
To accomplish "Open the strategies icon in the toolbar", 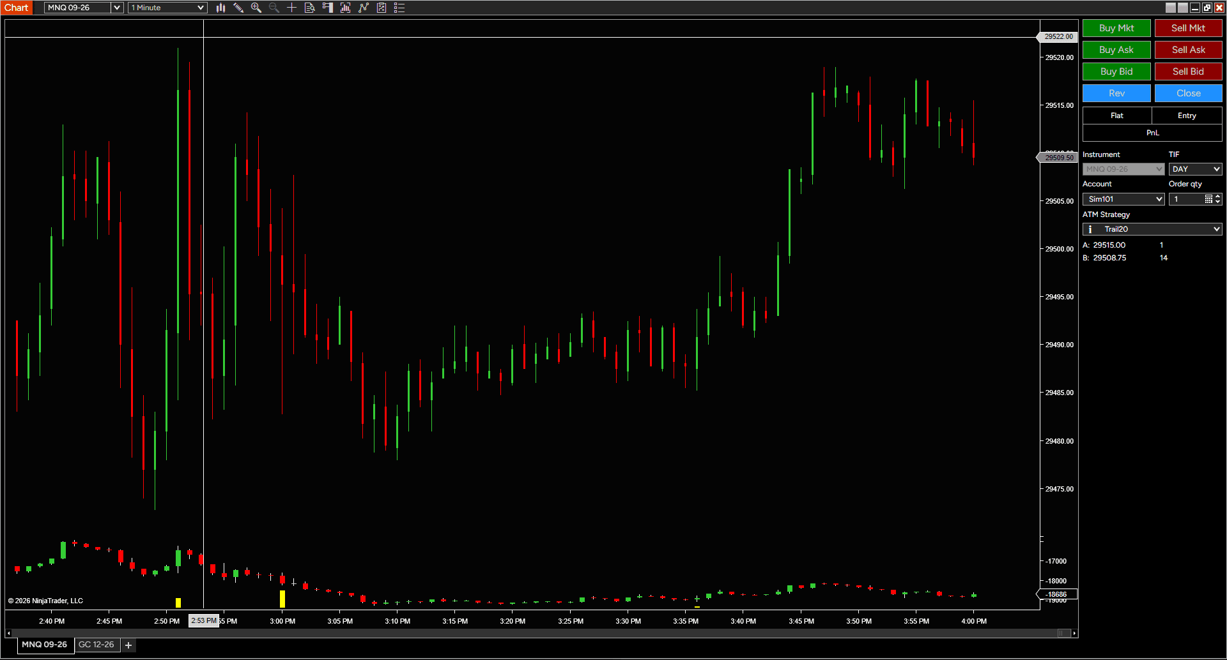I will coord(364,8).
